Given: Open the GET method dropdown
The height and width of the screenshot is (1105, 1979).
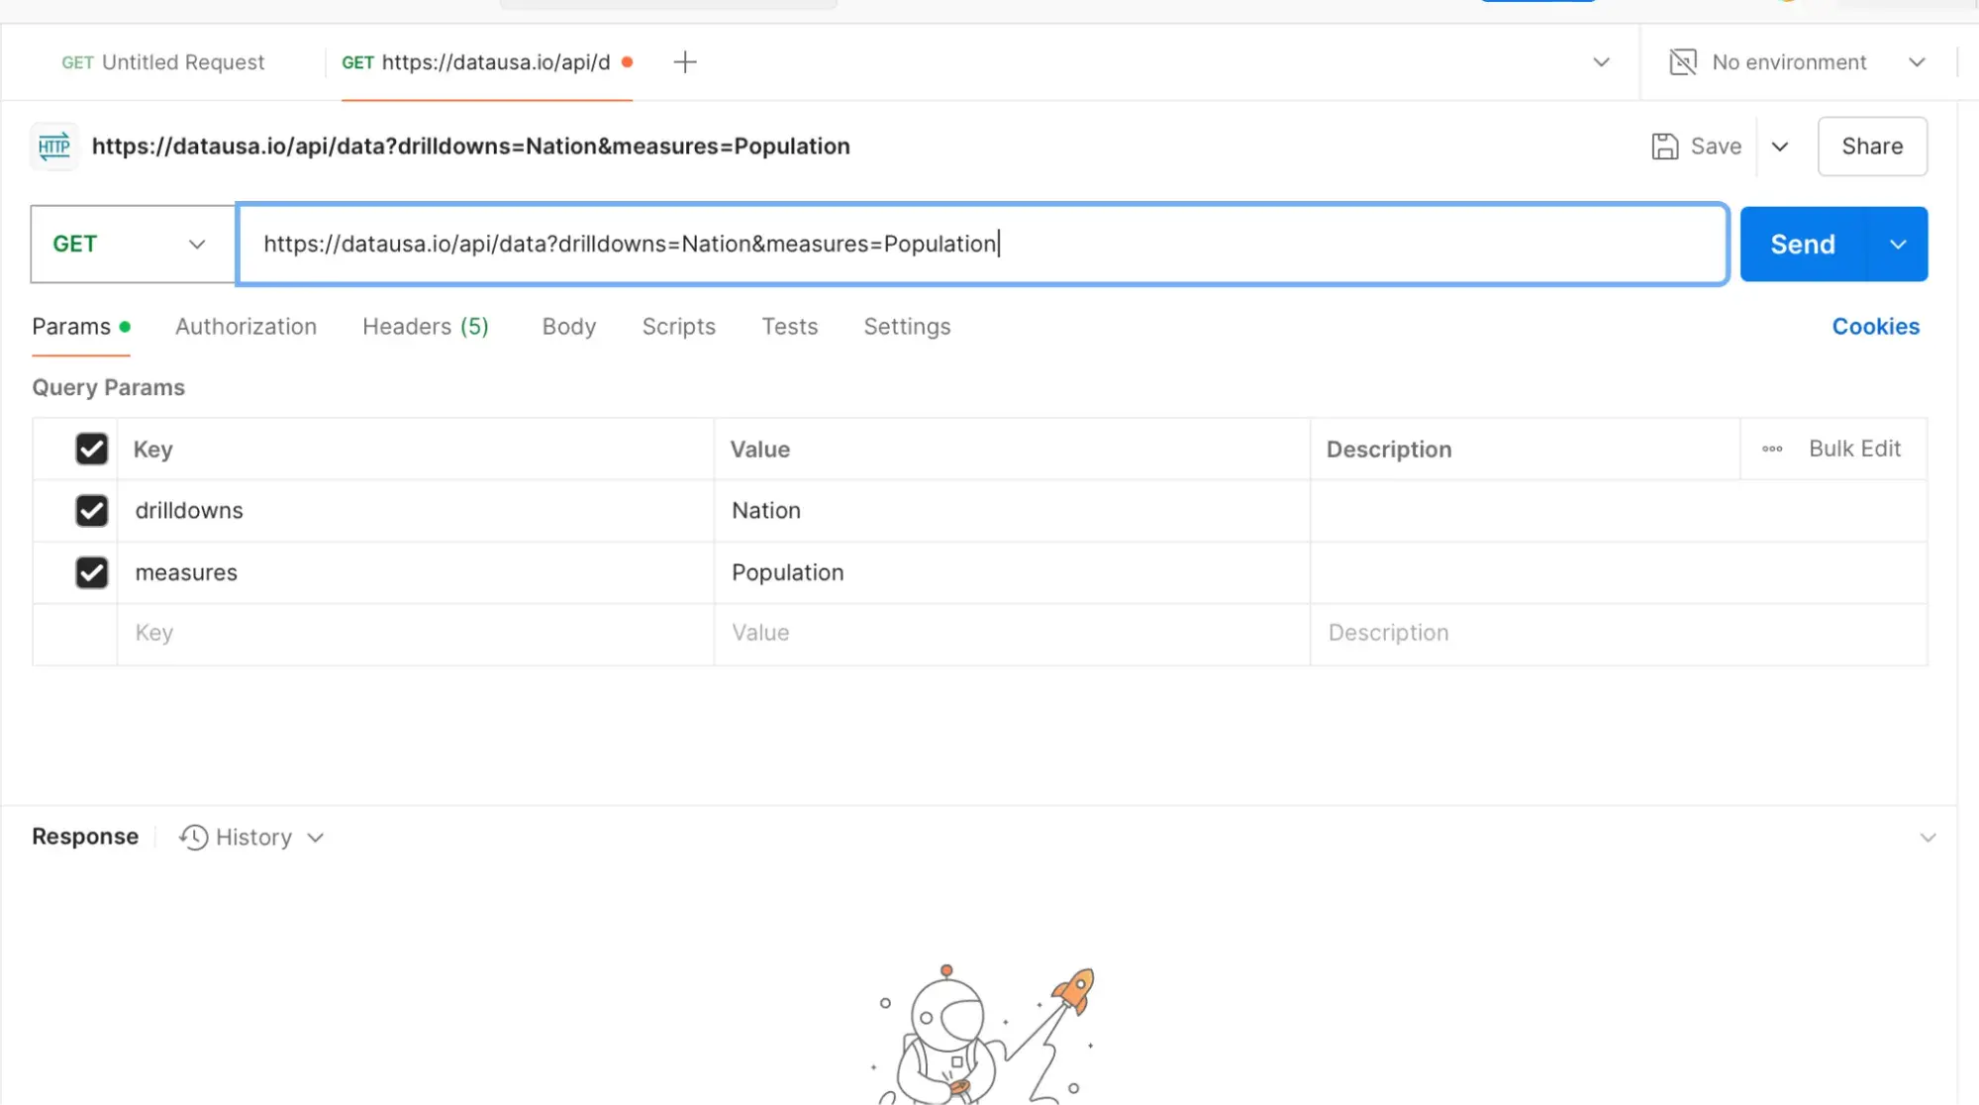Looking at the screenshot, I should (132, 245).
